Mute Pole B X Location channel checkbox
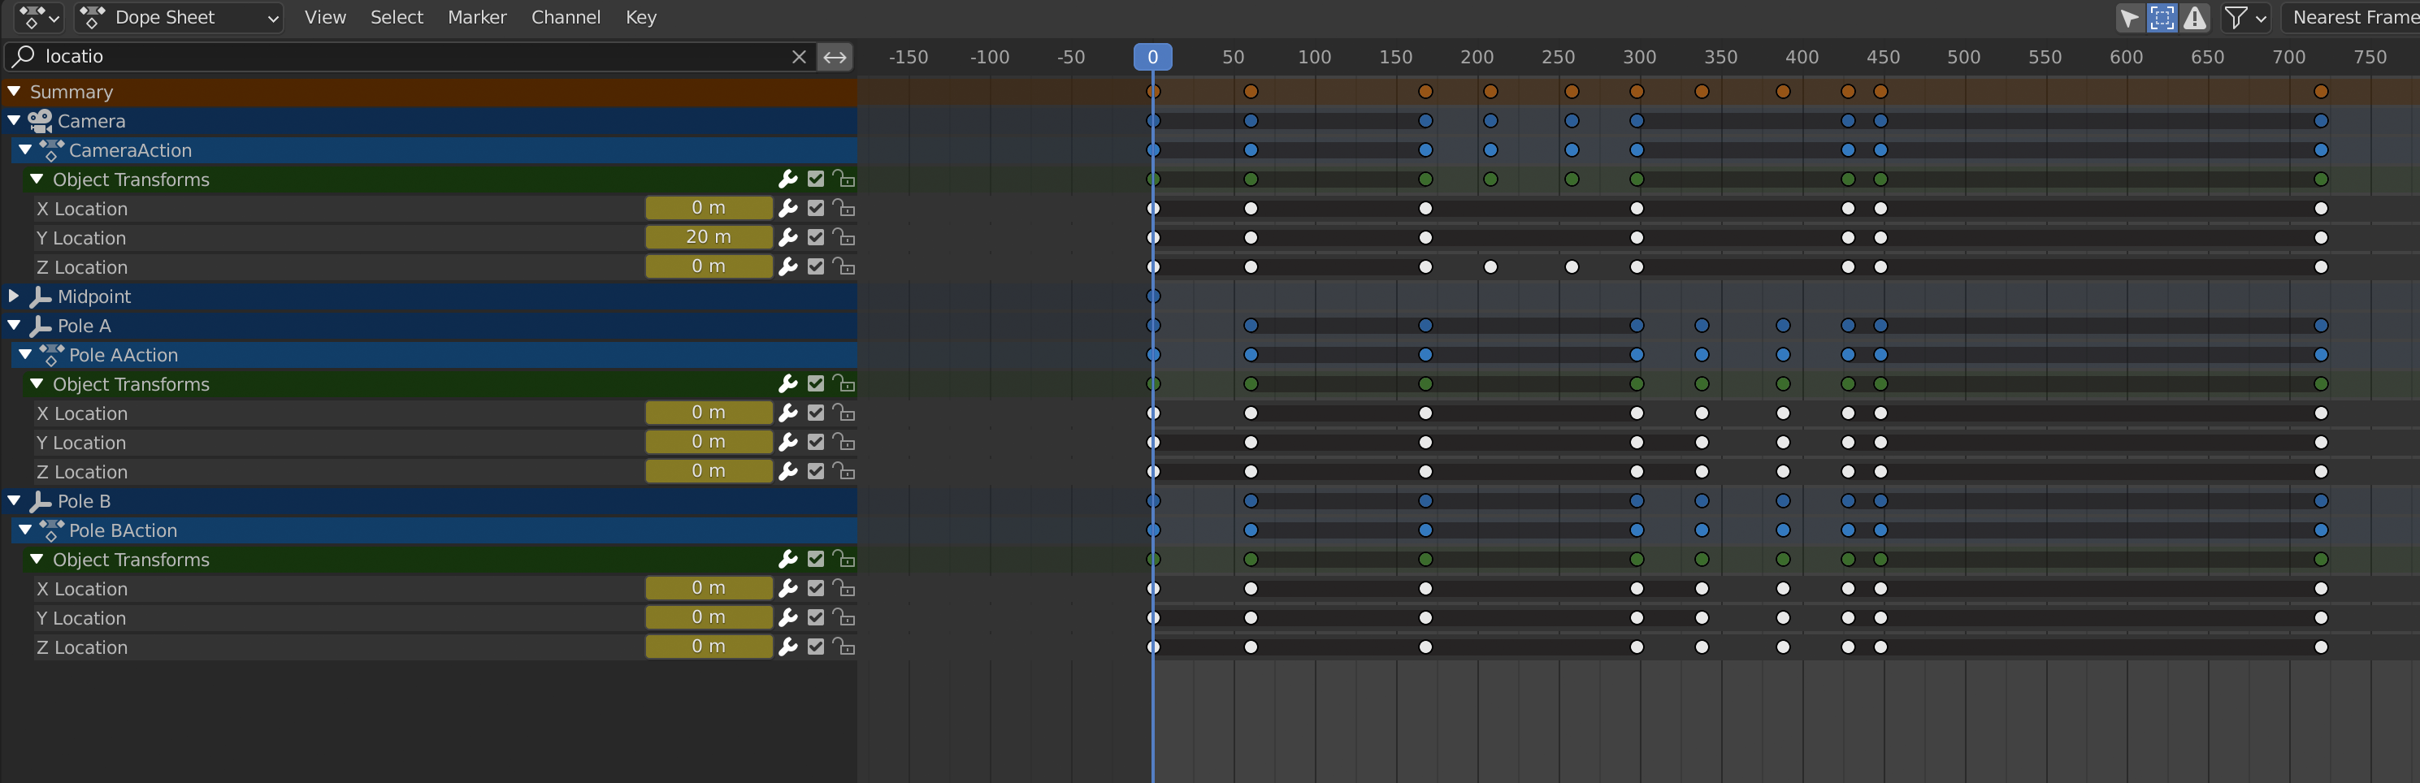This screenshot has width=2420, height=783. tap(815, 589)
